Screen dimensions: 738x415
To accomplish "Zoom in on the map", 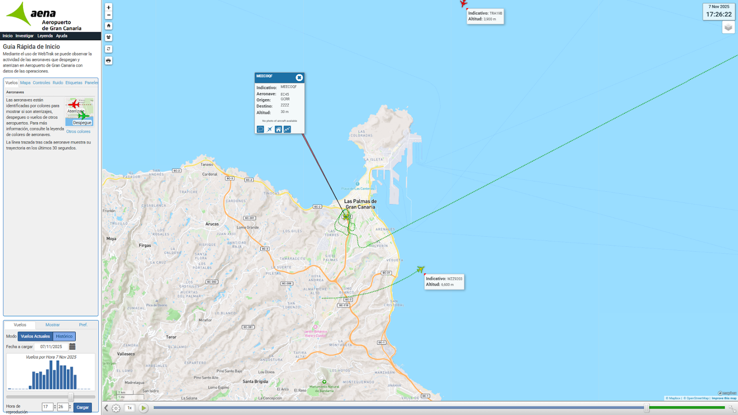I will (108, 7).
